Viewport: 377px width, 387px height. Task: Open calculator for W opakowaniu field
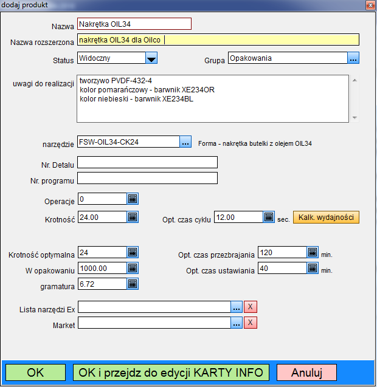[133, 268]
